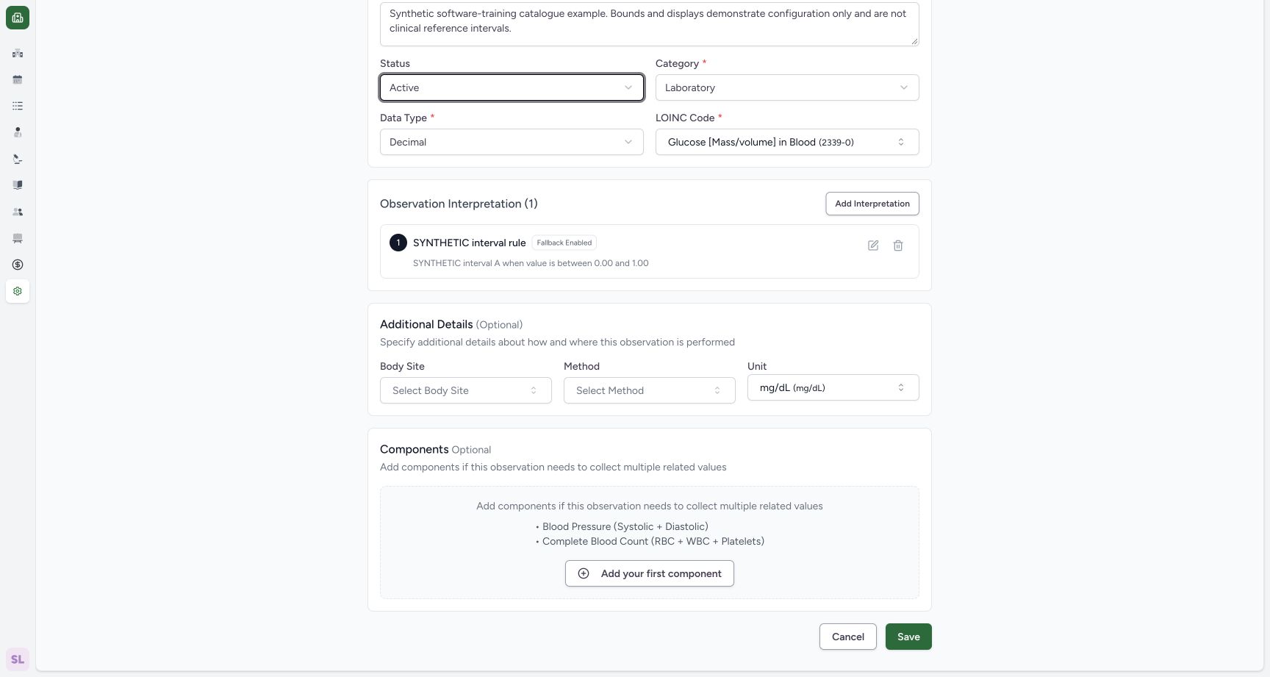Click the Additional Details heading
This screenshot has width=1270, height=677.
(x=426, y=324)
